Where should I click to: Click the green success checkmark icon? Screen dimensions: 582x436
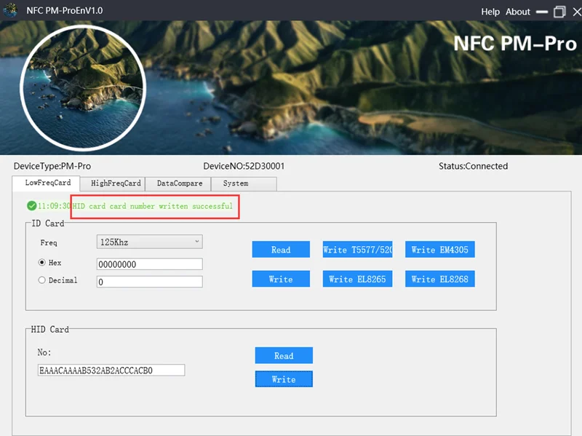pos(31,206)
